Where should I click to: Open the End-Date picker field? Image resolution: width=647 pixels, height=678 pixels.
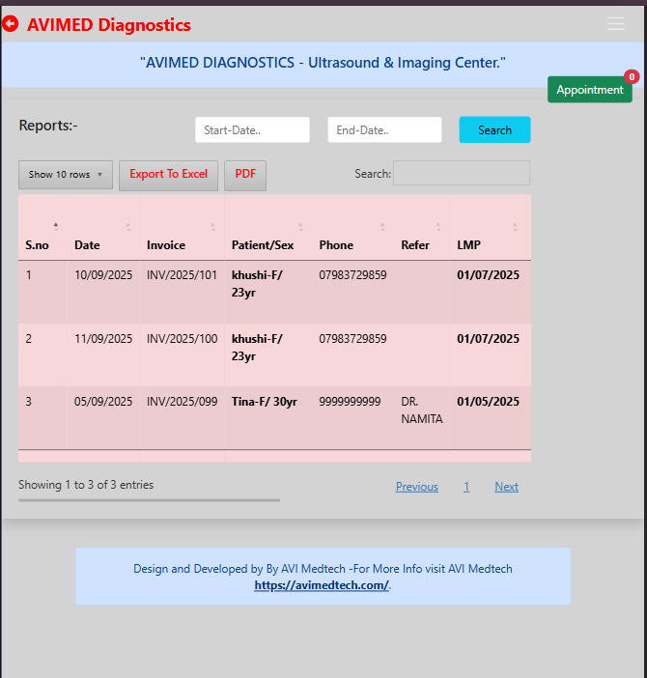[x=384, y=130]
